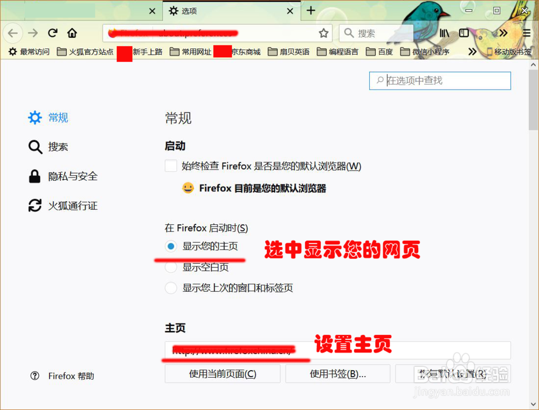Image resolution: width=539 pixels, height=410 pixels.
Task: Maximize the Firefox window
Action: tap(496, 10)
